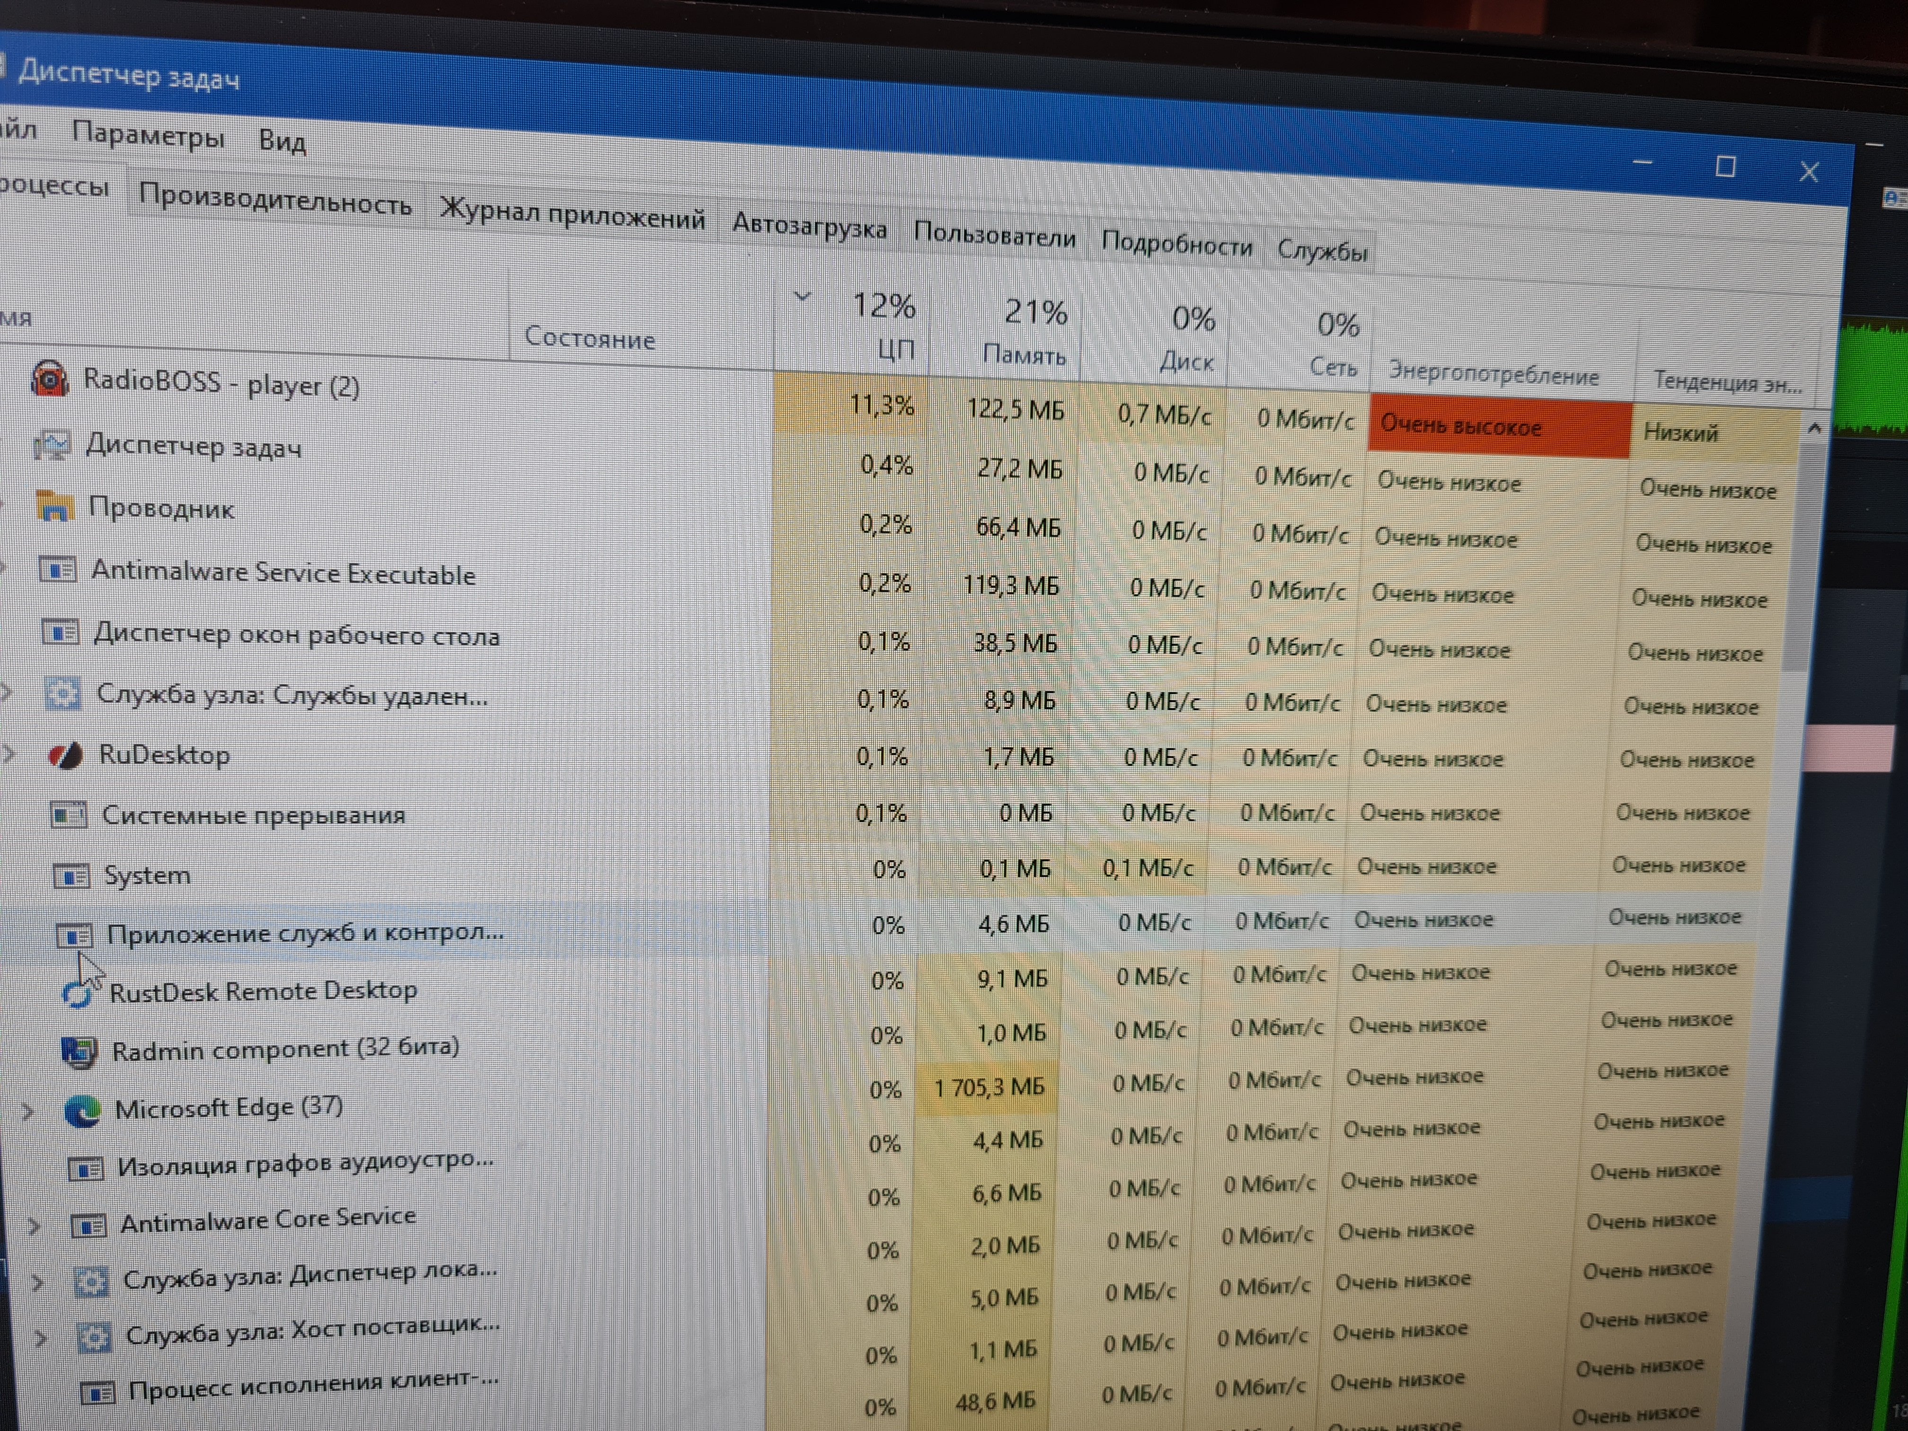Viewport: 1908px width, 1431px height.
Task: Click the RadioBOSS player process icon
Action: coord(49,380)
